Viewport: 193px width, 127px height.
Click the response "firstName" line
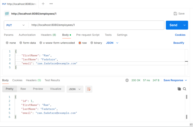pyautogui.click(x=36, y=105)
